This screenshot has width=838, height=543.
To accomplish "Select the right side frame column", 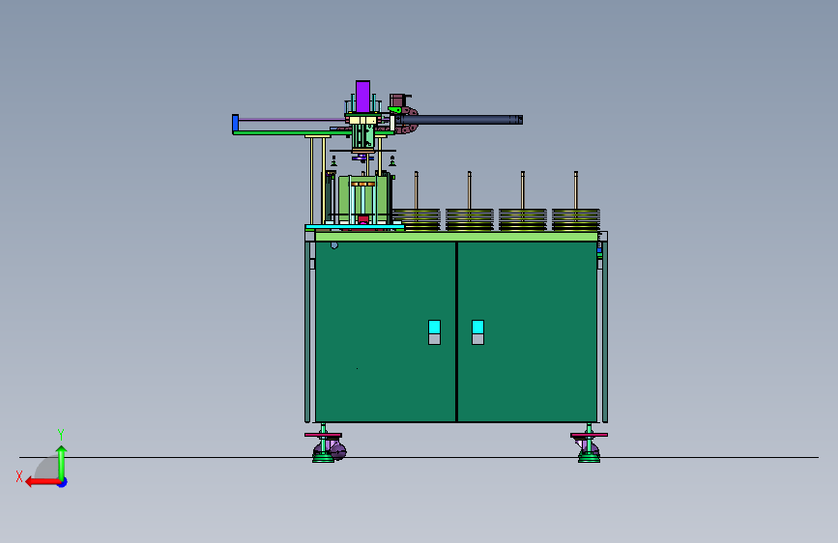I will click(605, 331).
